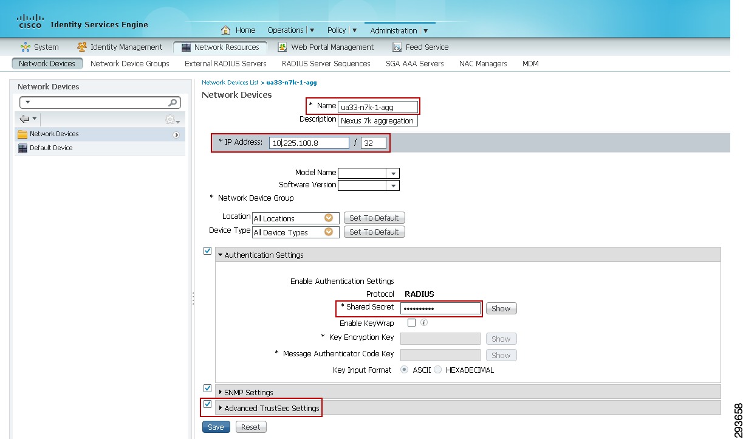Toggle the Advanced TrustSec Settings checkbox
This screenshot has height=439, width=743.
pyautogui.click(x=208, y=404)
